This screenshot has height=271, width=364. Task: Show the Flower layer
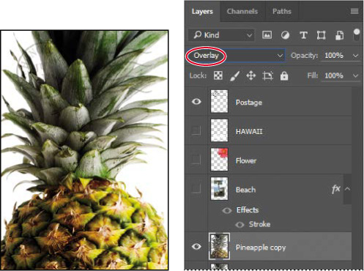click(x=196, y=160)
